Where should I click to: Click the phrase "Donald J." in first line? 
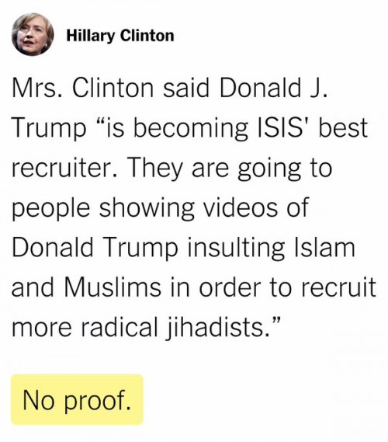pos(274,88)
